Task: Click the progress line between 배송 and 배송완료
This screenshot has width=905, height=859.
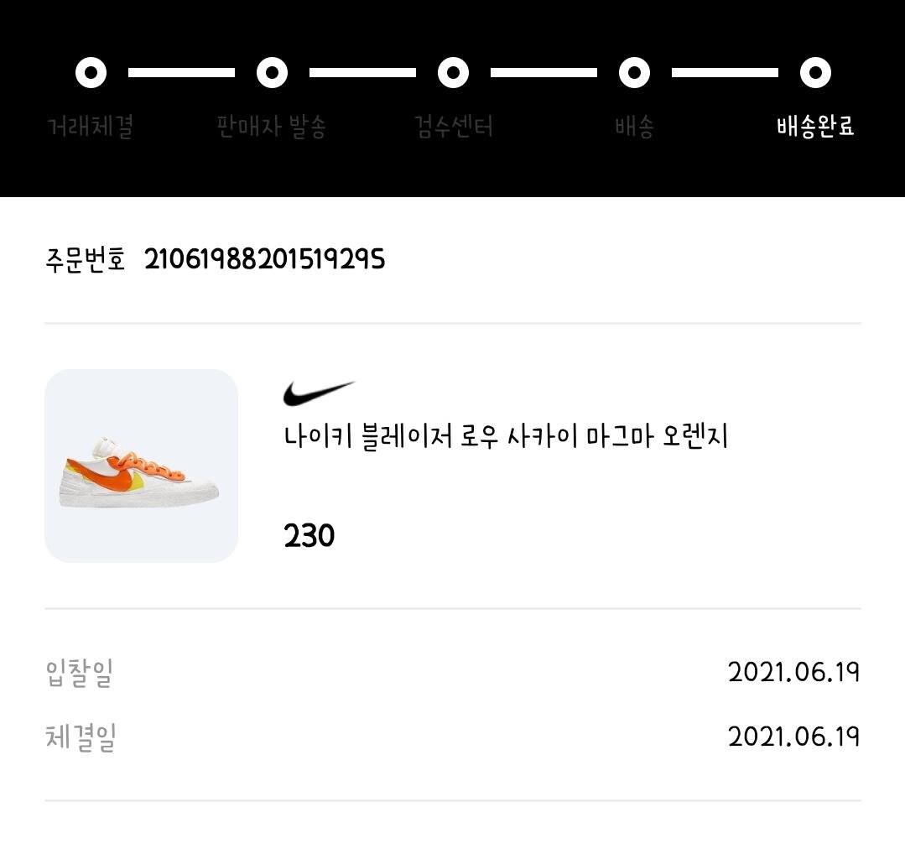Action: pyautogui.click(x=725, y=73)
